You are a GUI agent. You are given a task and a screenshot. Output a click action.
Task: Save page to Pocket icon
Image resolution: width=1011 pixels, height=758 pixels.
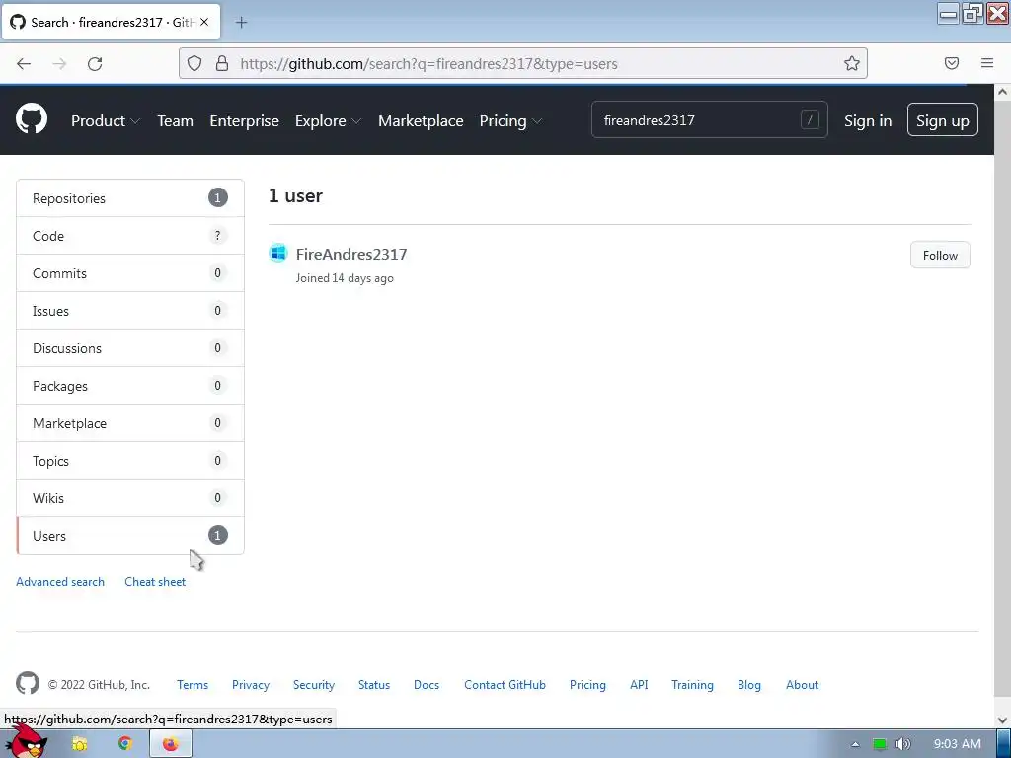point(951,63)
